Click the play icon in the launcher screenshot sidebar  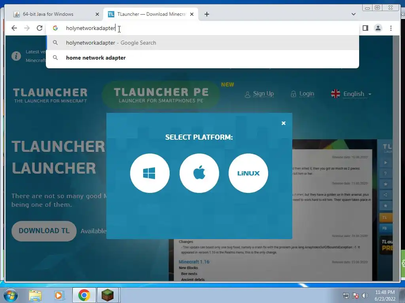(x=385, y=163)
